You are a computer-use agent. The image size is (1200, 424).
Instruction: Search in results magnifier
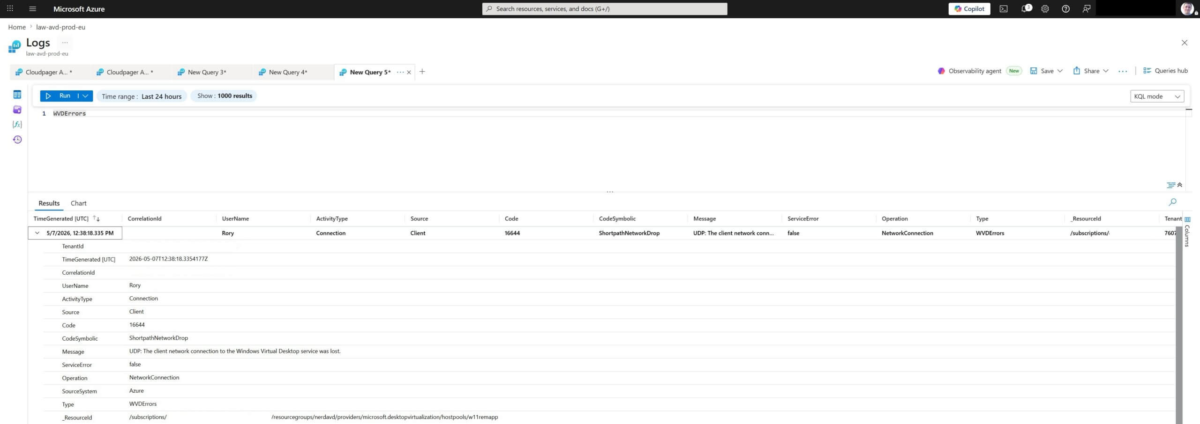click(1172, 202)
